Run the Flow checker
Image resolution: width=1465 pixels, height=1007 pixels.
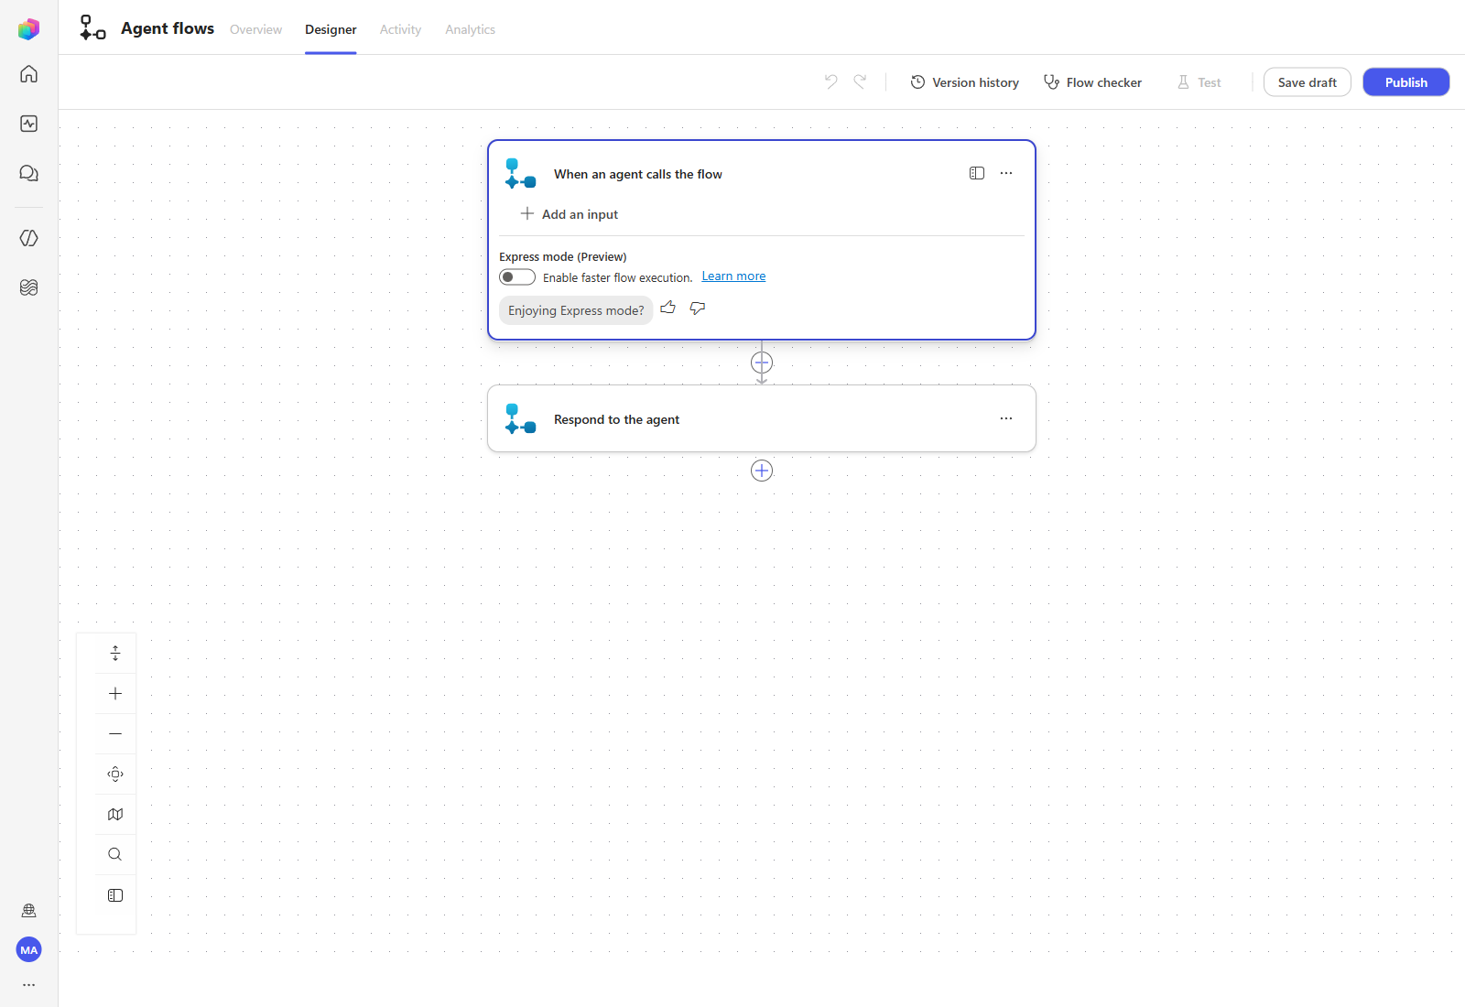point(1092,82)
